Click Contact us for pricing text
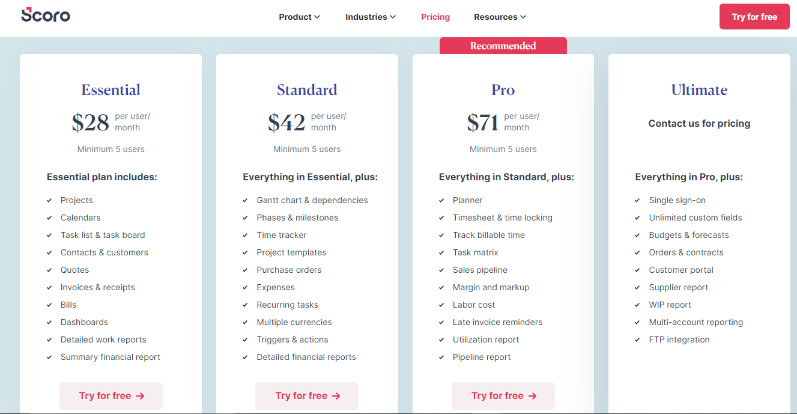The image size is (797, 414). [699, 123]
